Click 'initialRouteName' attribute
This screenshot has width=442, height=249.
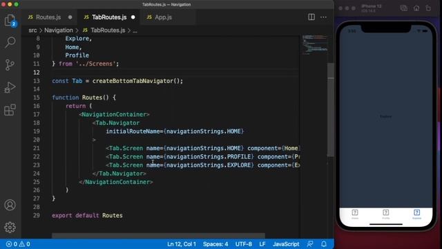[x=133, y=131]
